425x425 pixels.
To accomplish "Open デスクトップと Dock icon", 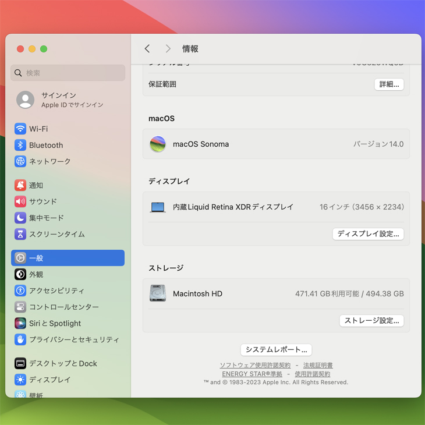I will 20,363.
